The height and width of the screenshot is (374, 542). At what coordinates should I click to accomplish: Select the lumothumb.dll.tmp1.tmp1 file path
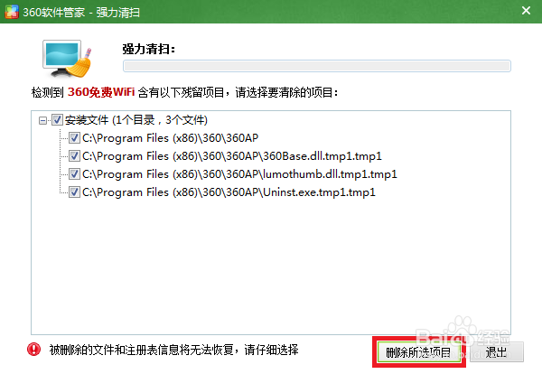click(x=239, y=173)
